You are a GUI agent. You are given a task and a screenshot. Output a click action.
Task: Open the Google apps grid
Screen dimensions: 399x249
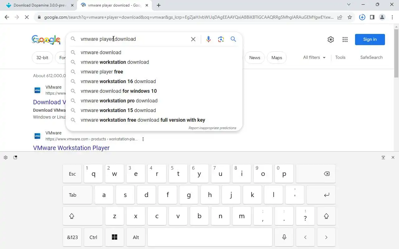click(345, 40)
